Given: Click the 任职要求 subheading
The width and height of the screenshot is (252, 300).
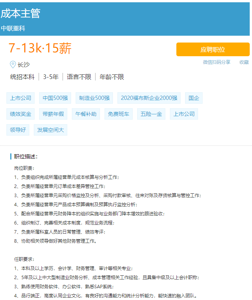Looking at the screenshot, I should pyautogui.click(x=24, y=259).
